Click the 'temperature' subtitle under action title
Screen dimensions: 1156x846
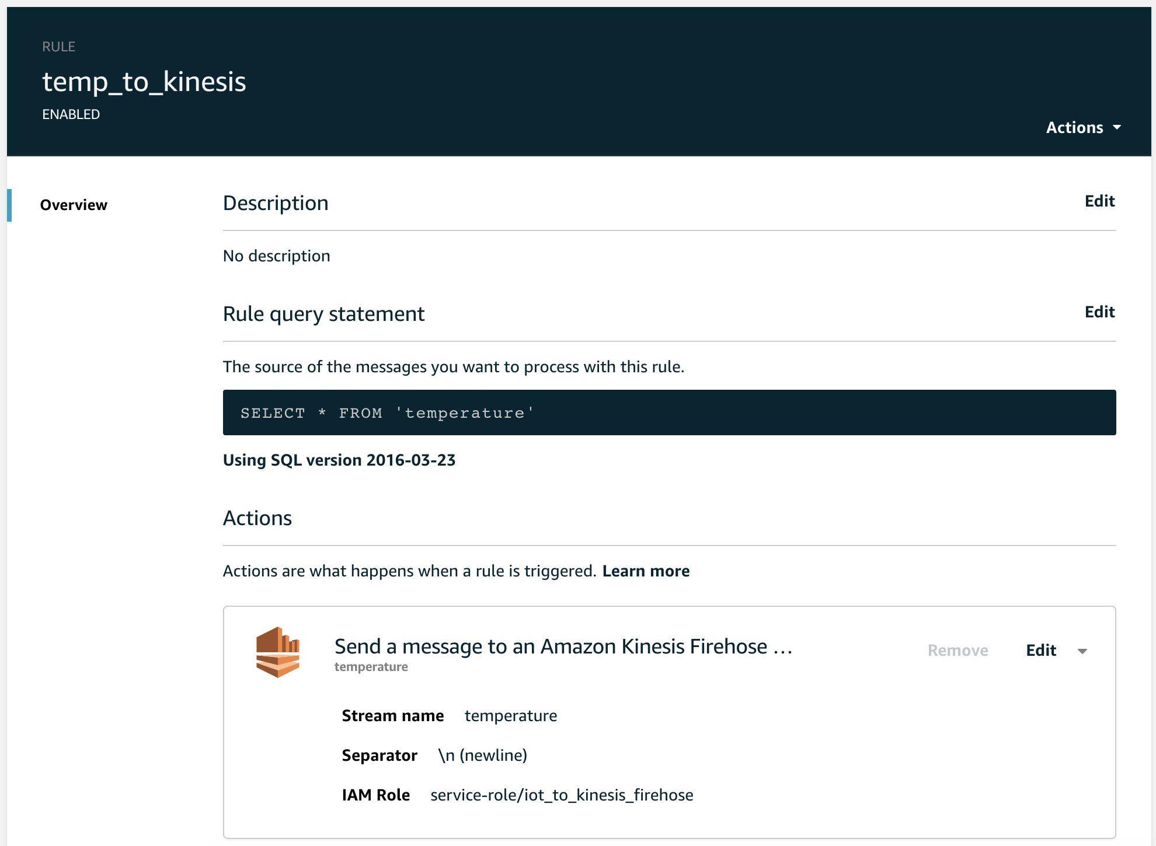pos(371,667)
